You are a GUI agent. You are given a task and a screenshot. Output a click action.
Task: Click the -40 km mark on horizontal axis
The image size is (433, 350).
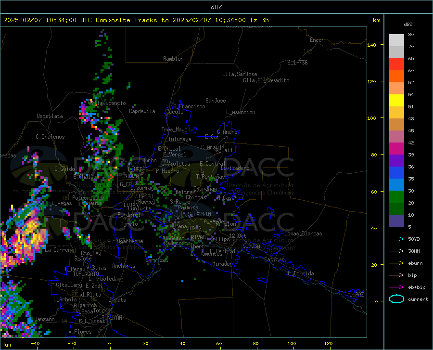coord(35,343)
